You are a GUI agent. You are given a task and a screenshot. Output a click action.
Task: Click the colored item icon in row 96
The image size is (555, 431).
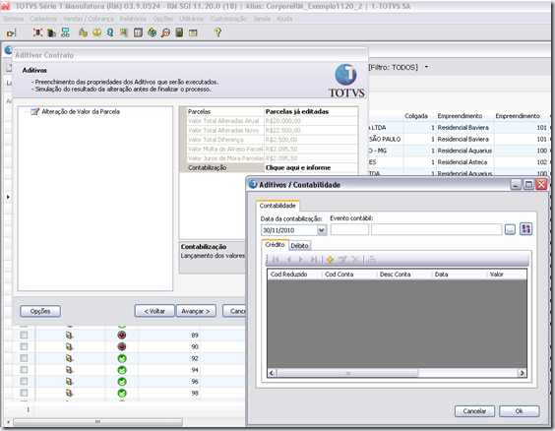point(70,382)
